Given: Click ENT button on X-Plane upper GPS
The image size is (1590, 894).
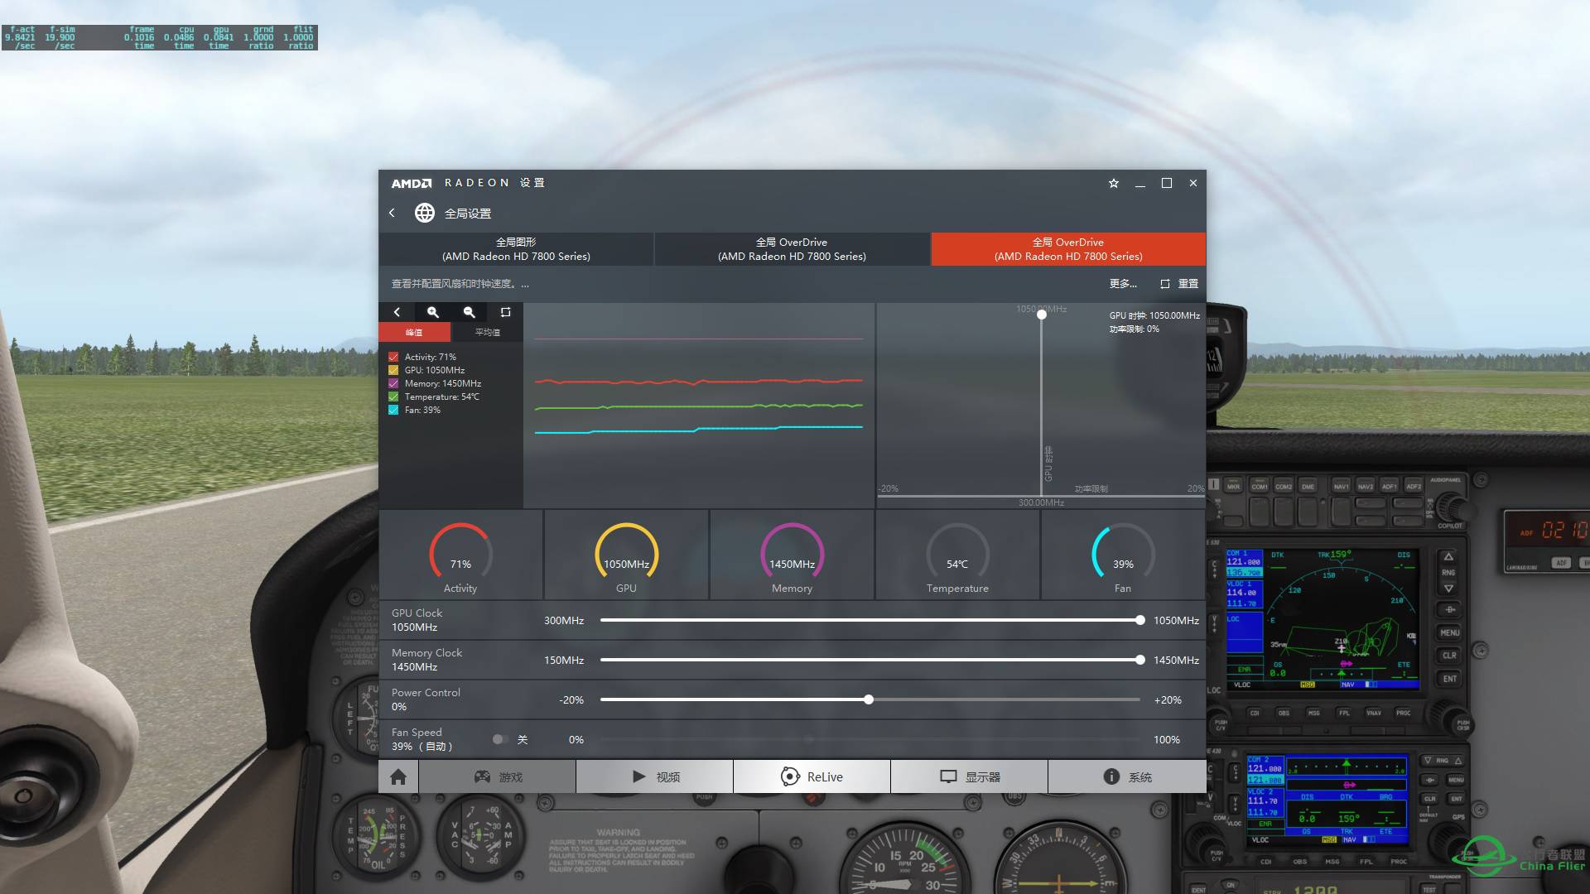Looking at the screenshot, I should click(1449, 679).
